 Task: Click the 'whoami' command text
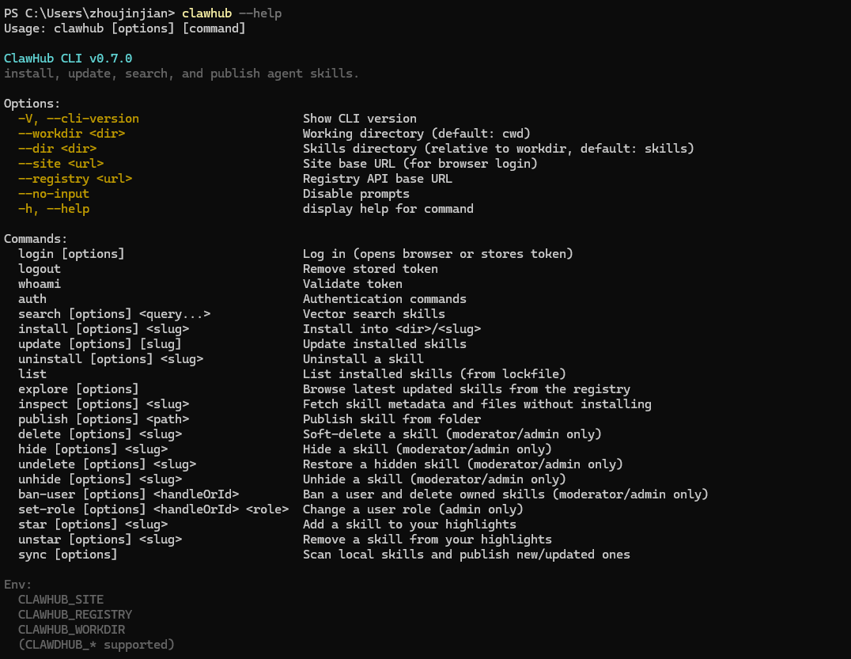40,284
